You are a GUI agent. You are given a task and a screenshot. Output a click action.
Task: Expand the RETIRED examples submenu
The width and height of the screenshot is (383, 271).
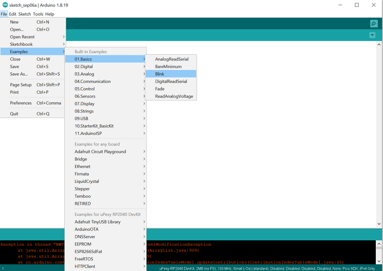click(105, 203)
